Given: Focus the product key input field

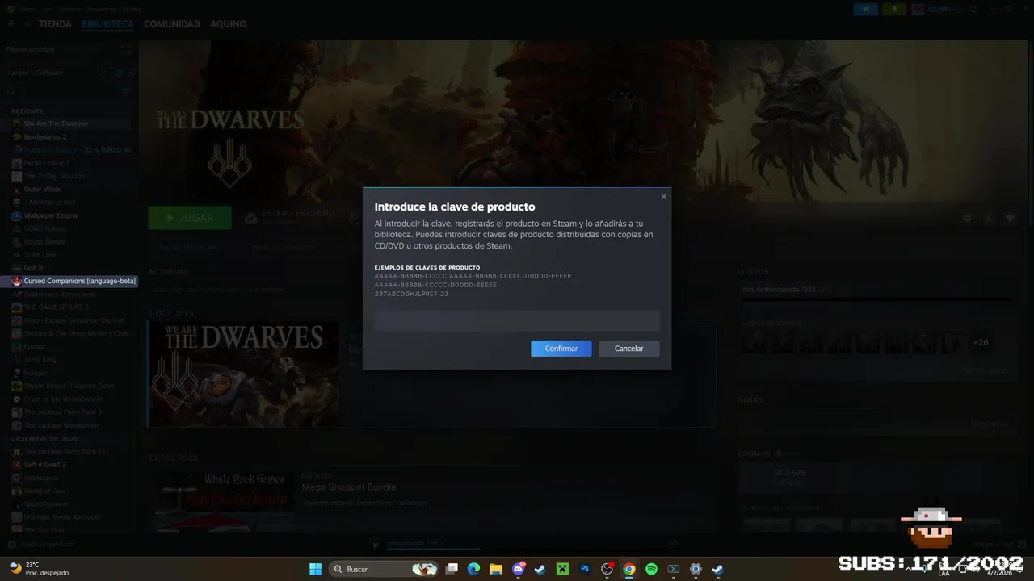Looking at the screenshot, I should (517, 321).
